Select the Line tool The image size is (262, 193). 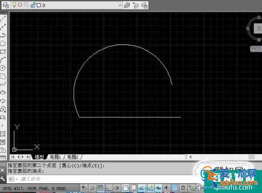3,19
